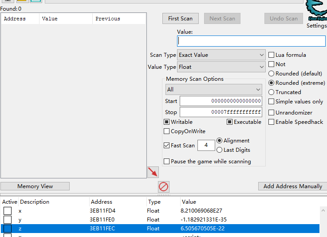This screenshot has width=327, height=237.
Task: Click the red circle clear address list icon
Action: point(164,187)
